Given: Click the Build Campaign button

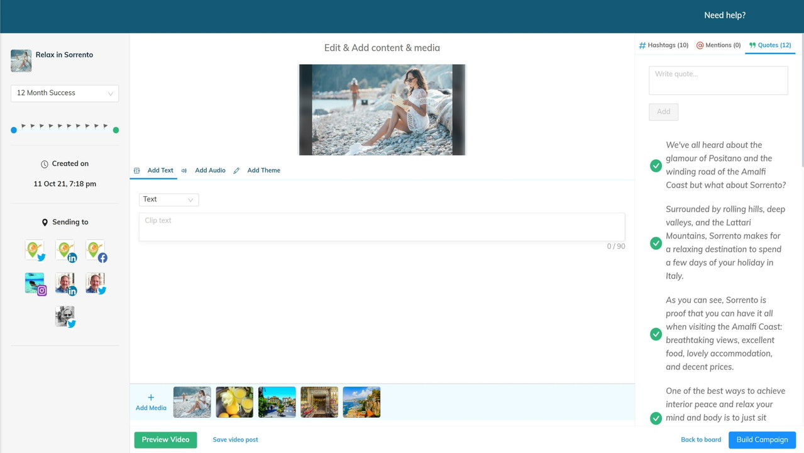Looking at the screenshot, I should (762, 440).
